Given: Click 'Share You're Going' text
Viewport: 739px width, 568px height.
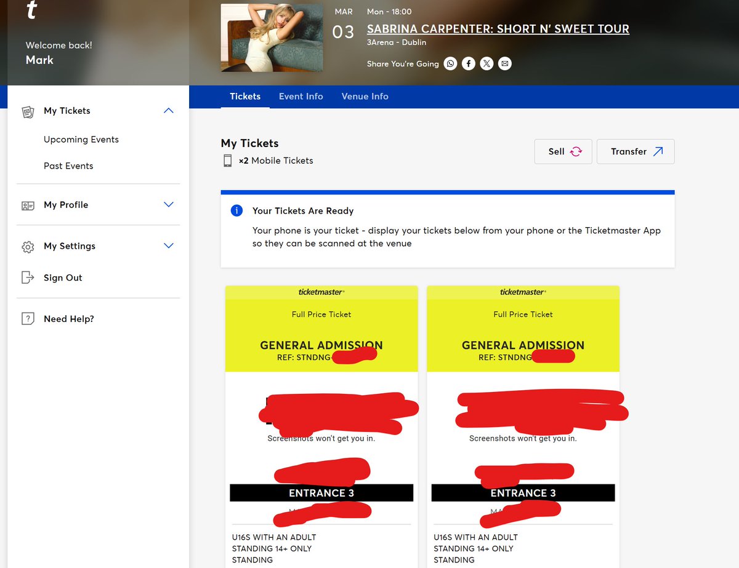Looking at the screenshot, I should (x=403, y=63).
